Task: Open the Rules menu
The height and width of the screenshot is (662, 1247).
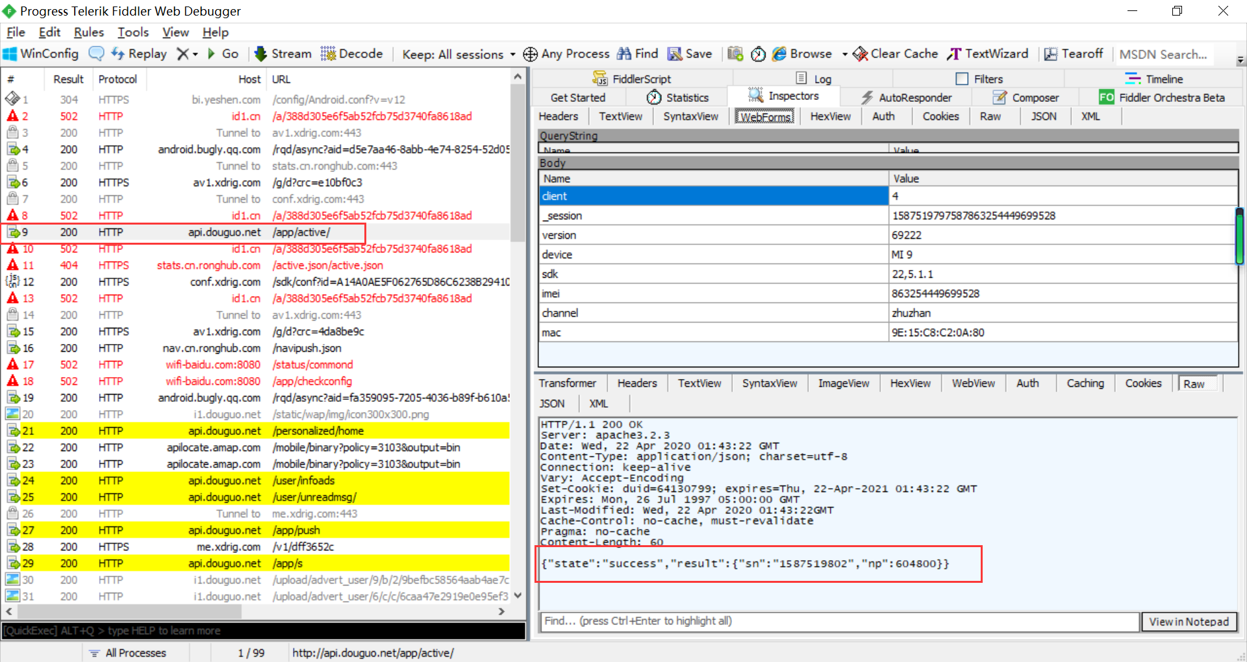Action: (89, 32)
